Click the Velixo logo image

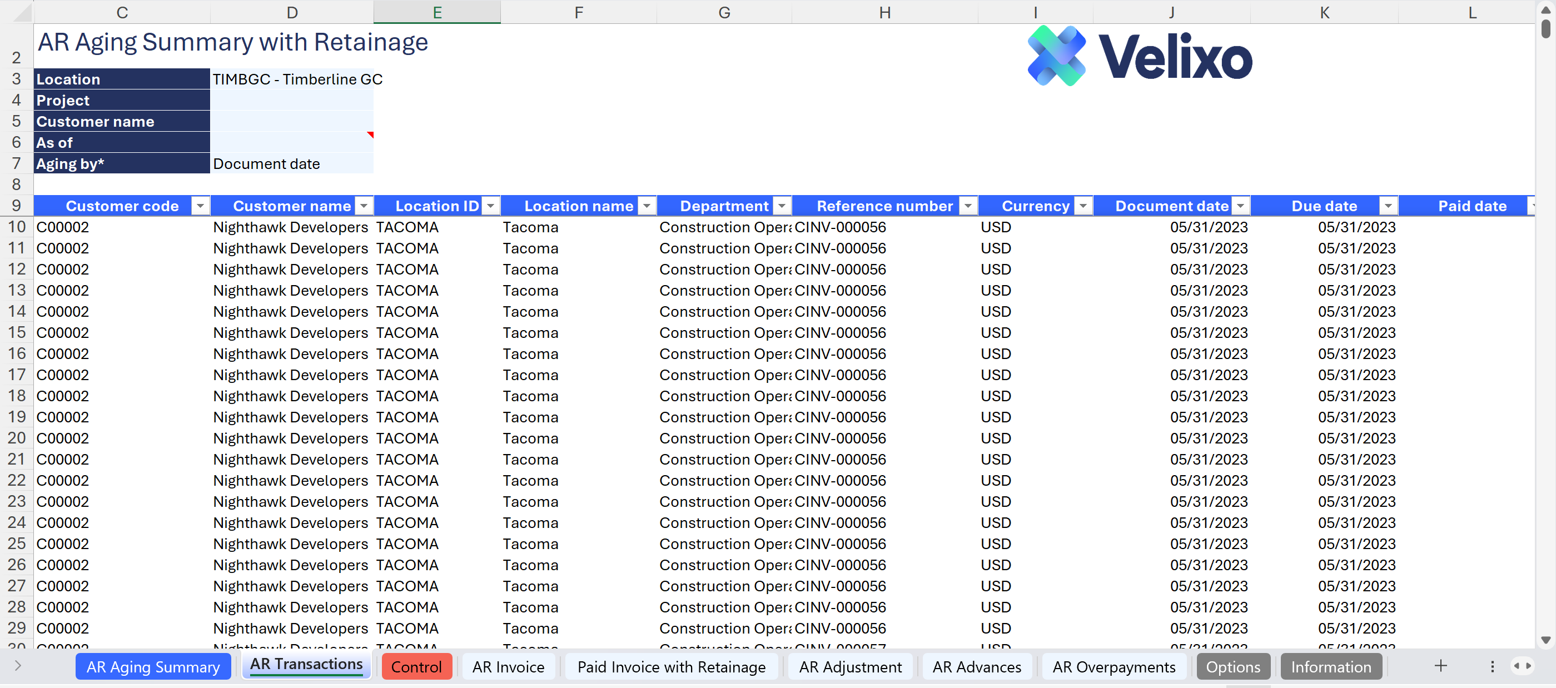[1139, 56]
